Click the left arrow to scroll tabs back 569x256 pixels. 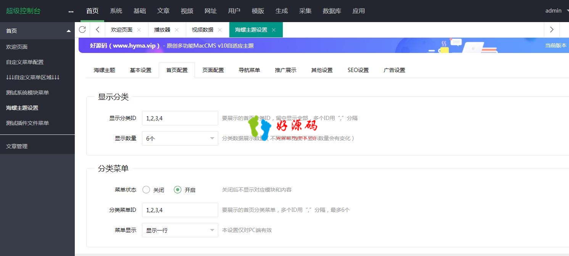(x=98, y=30)
